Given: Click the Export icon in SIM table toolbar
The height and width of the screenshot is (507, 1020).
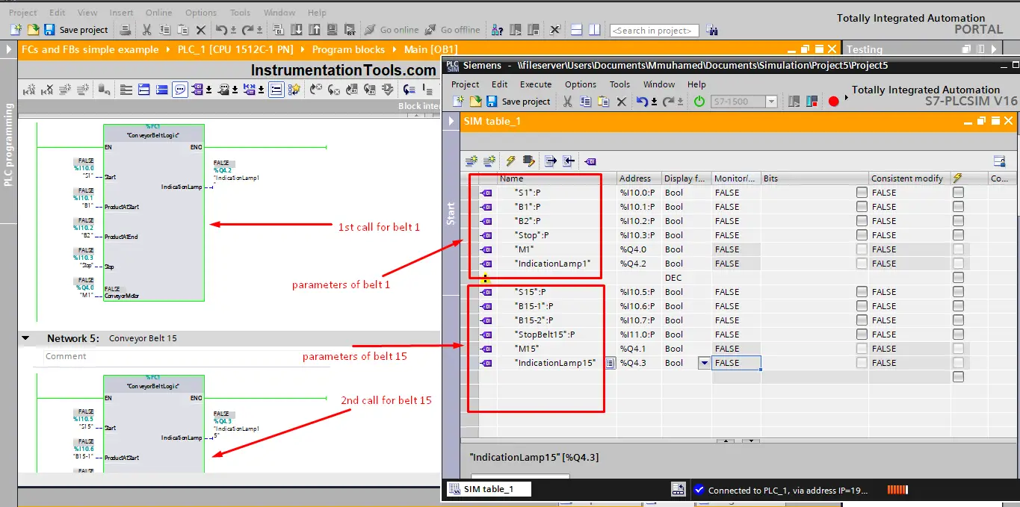Looking at the screenshot, I should (x=551, y=161).
